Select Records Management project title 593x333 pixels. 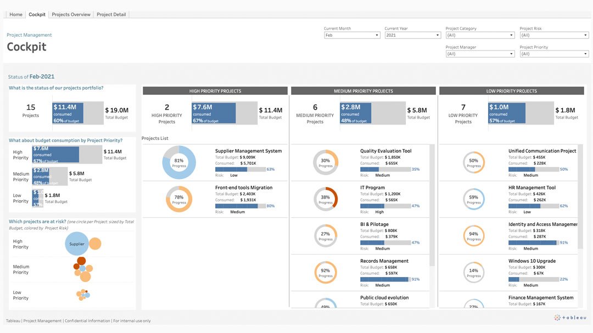pos(384,261)
